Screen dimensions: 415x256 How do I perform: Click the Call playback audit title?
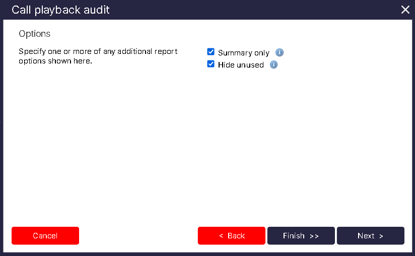click(x=60, y=10)
